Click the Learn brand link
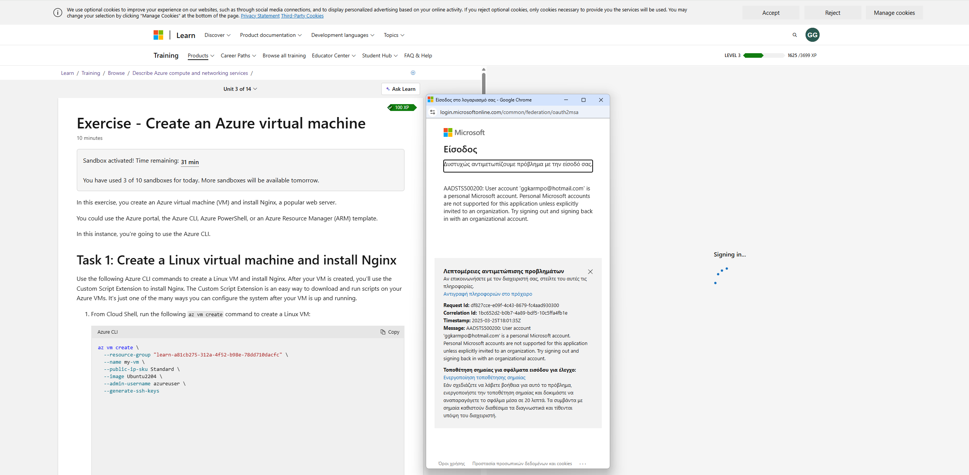The width and height of the screenshot is (969, 475). point(186,35)
